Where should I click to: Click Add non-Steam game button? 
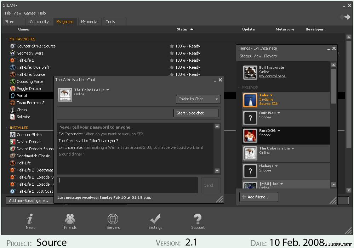(x=29, y=201)
